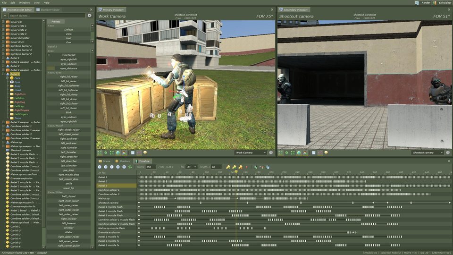Click the frame number input field
Screen dimensions: 453x255
(151, 167)
